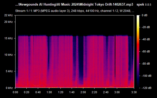Click the 10 kHz frequency axis label
This screenshot has height=98, width=157.
pyautogui.click(x=9, y=55)
